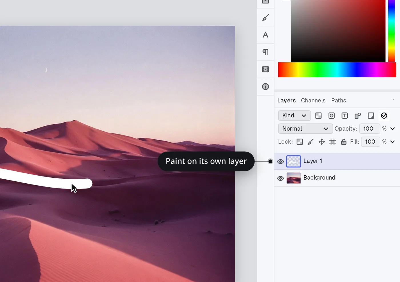The width and height of the screenshot is (400, 282).
Task: Lock transparent pixels of the layer
Action: 300,142
